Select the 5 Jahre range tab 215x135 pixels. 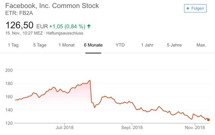[174, 45]
